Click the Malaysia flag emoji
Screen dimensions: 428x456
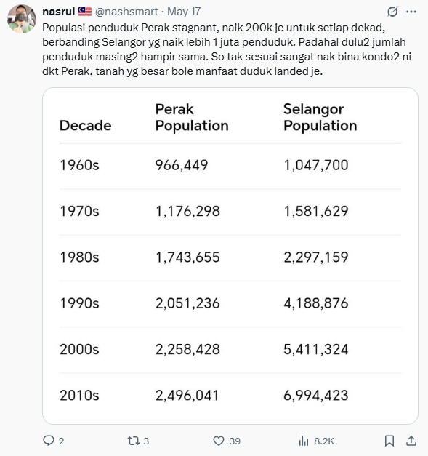85,12
